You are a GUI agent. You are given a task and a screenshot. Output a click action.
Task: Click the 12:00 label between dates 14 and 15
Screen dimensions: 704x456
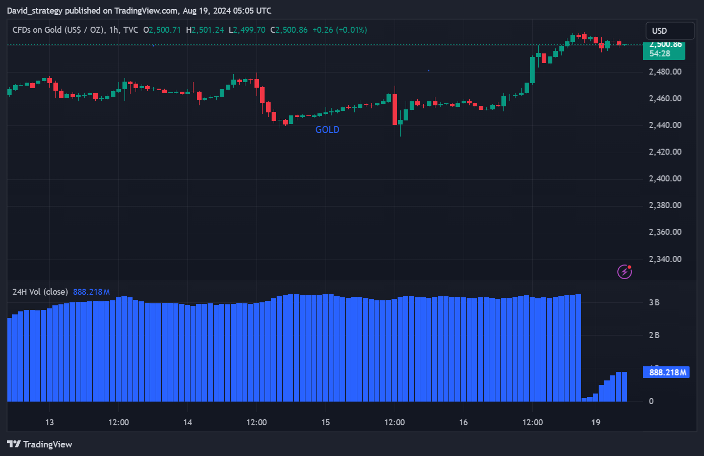click(257, 423)
